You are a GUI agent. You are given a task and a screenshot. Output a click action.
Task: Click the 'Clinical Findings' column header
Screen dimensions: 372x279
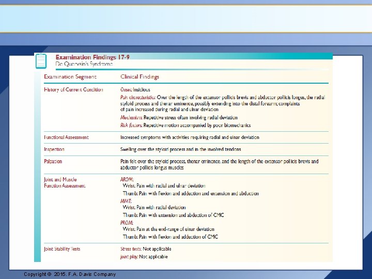139,77
